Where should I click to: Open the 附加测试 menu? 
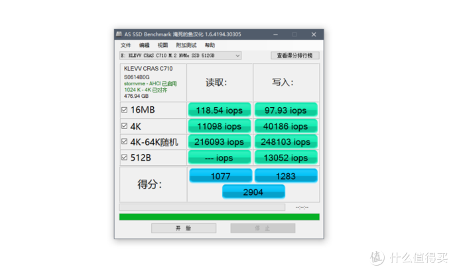click(186, 46)
